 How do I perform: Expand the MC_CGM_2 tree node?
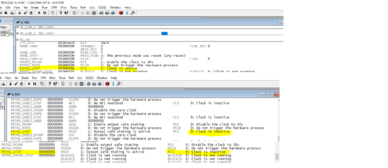click(17, 33)
